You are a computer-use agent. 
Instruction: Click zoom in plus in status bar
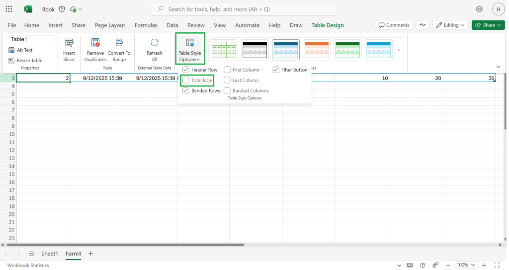click(484, 266)
